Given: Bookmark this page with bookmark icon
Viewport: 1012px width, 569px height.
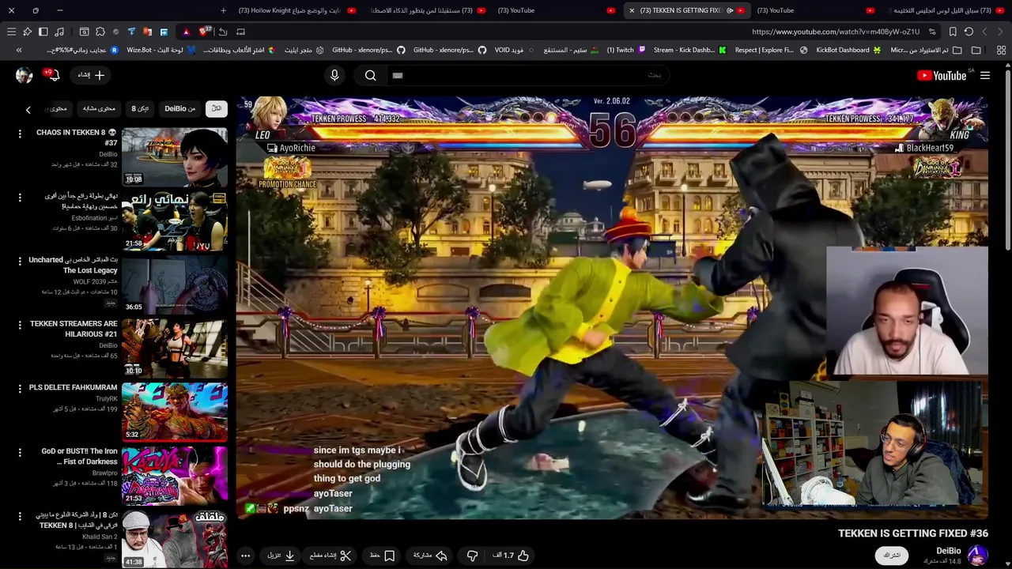Looking at the screenshot, I should click(953, 32).
